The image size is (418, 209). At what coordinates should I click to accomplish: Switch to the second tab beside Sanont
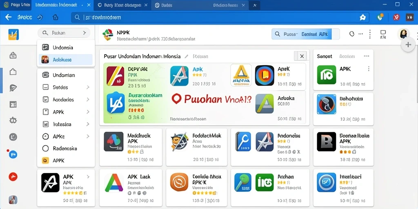pos(347,56)
